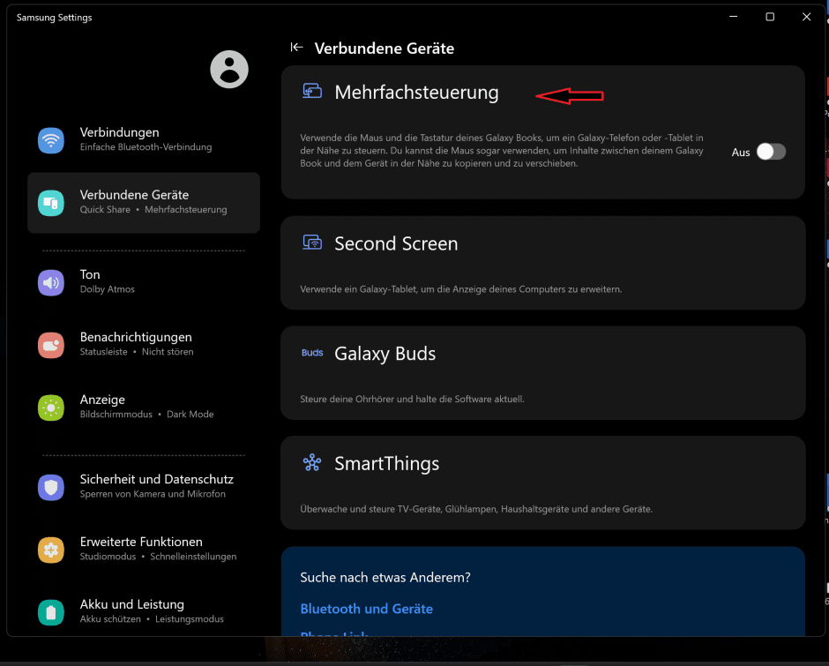The height and width of the screenshot is (666, 829).
Task: Open the Second Screen card
Action: (543, 263)
